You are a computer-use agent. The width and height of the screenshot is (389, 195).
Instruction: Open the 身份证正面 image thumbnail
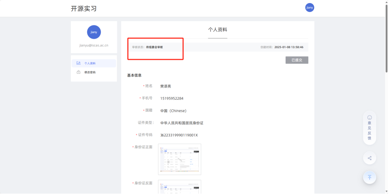click(180, 159)
